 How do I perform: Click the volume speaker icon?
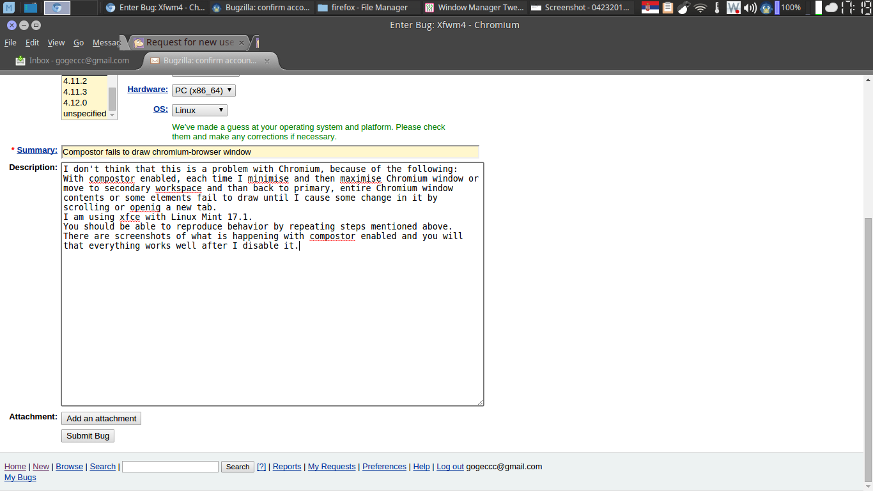point(750,8)
